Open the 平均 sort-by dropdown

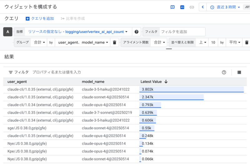[235, 42]
